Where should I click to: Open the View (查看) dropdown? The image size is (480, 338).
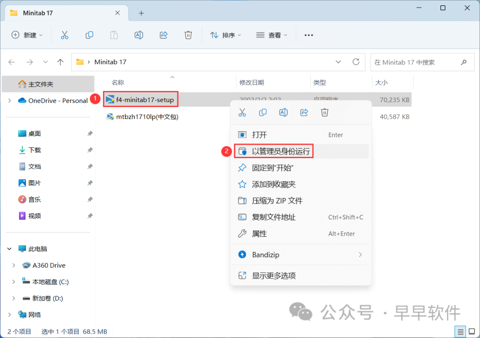(x=272, y=35)
